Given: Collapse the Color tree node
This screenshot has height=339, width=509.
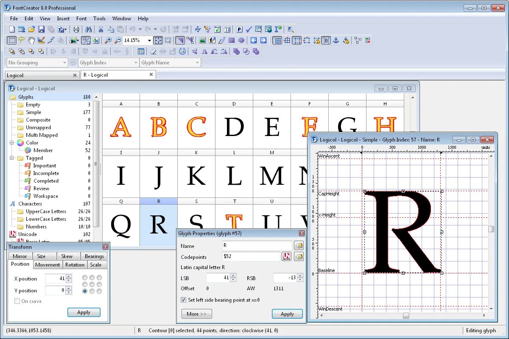Looking at the screenshot, I should point(12,143).
